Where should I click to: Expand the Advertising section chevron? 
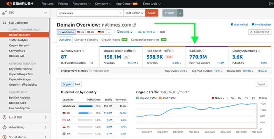click(46, 127)
